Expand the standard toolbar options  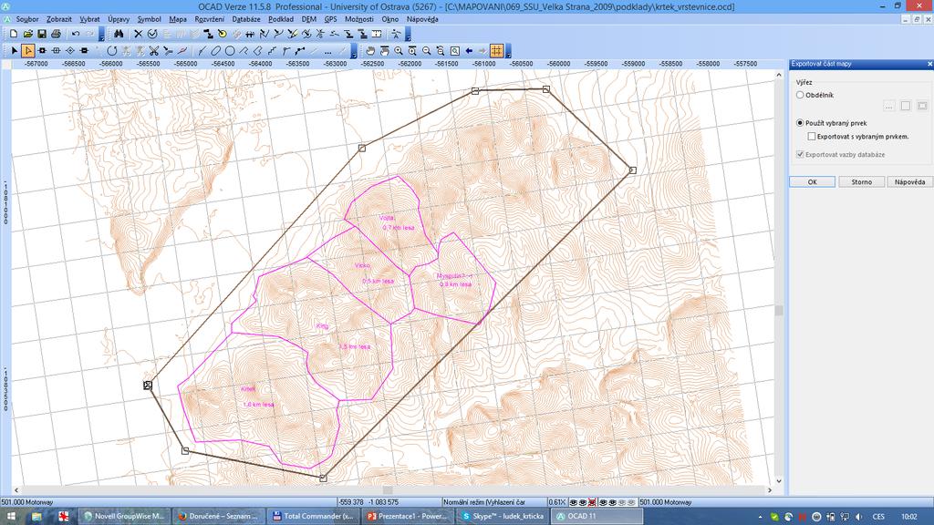click(102, 36)
